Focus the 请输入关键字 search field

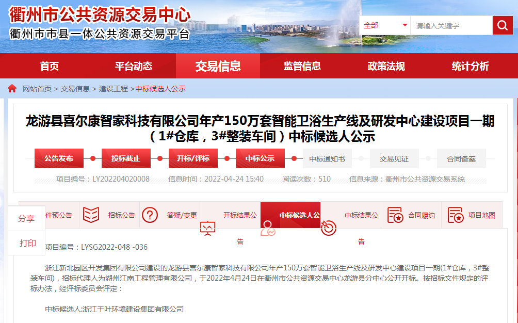click(x=451, y=25)
